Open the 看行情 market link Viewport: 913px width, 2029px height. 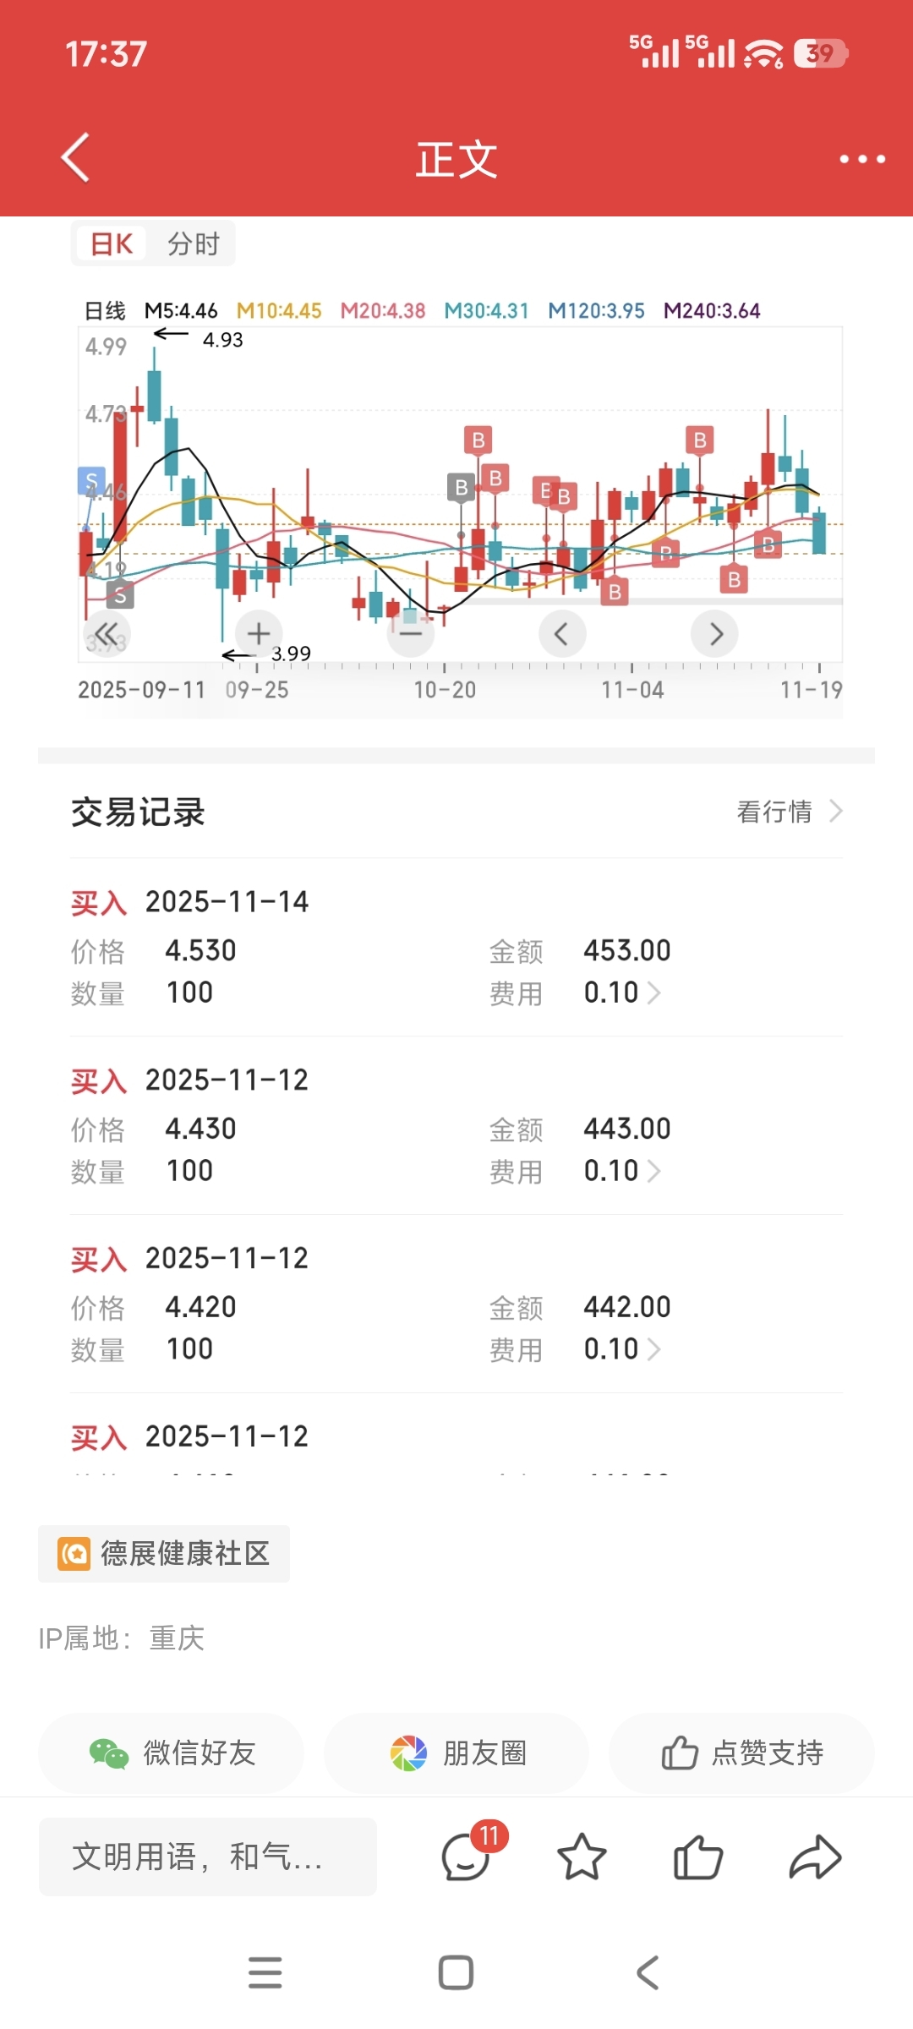point(790,812)
